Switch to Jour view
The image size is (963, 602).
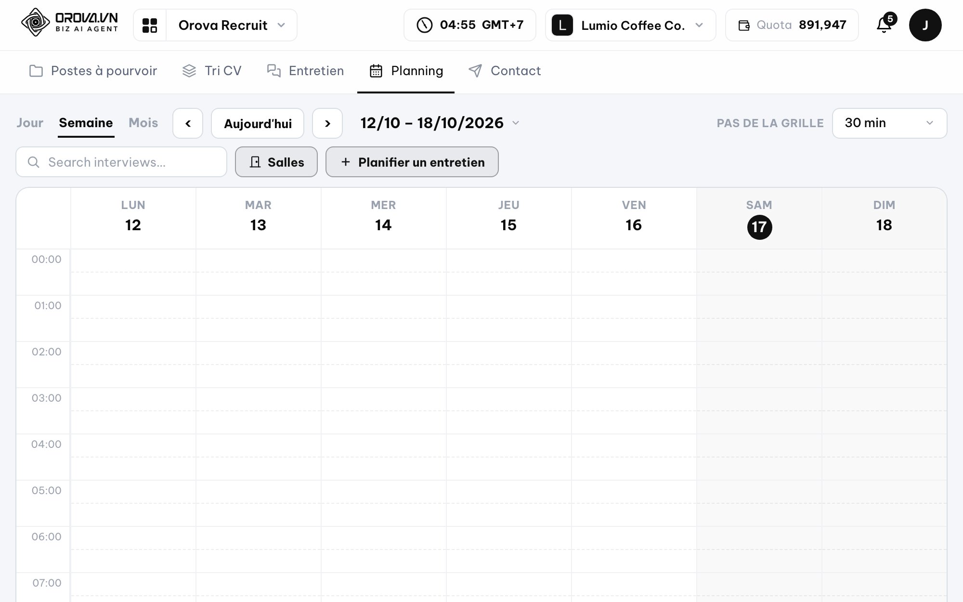click(30, 123)
